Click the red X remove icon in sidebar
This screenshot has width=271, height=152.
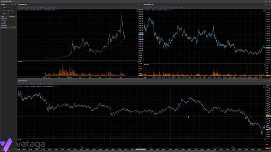tap(4, 11)
